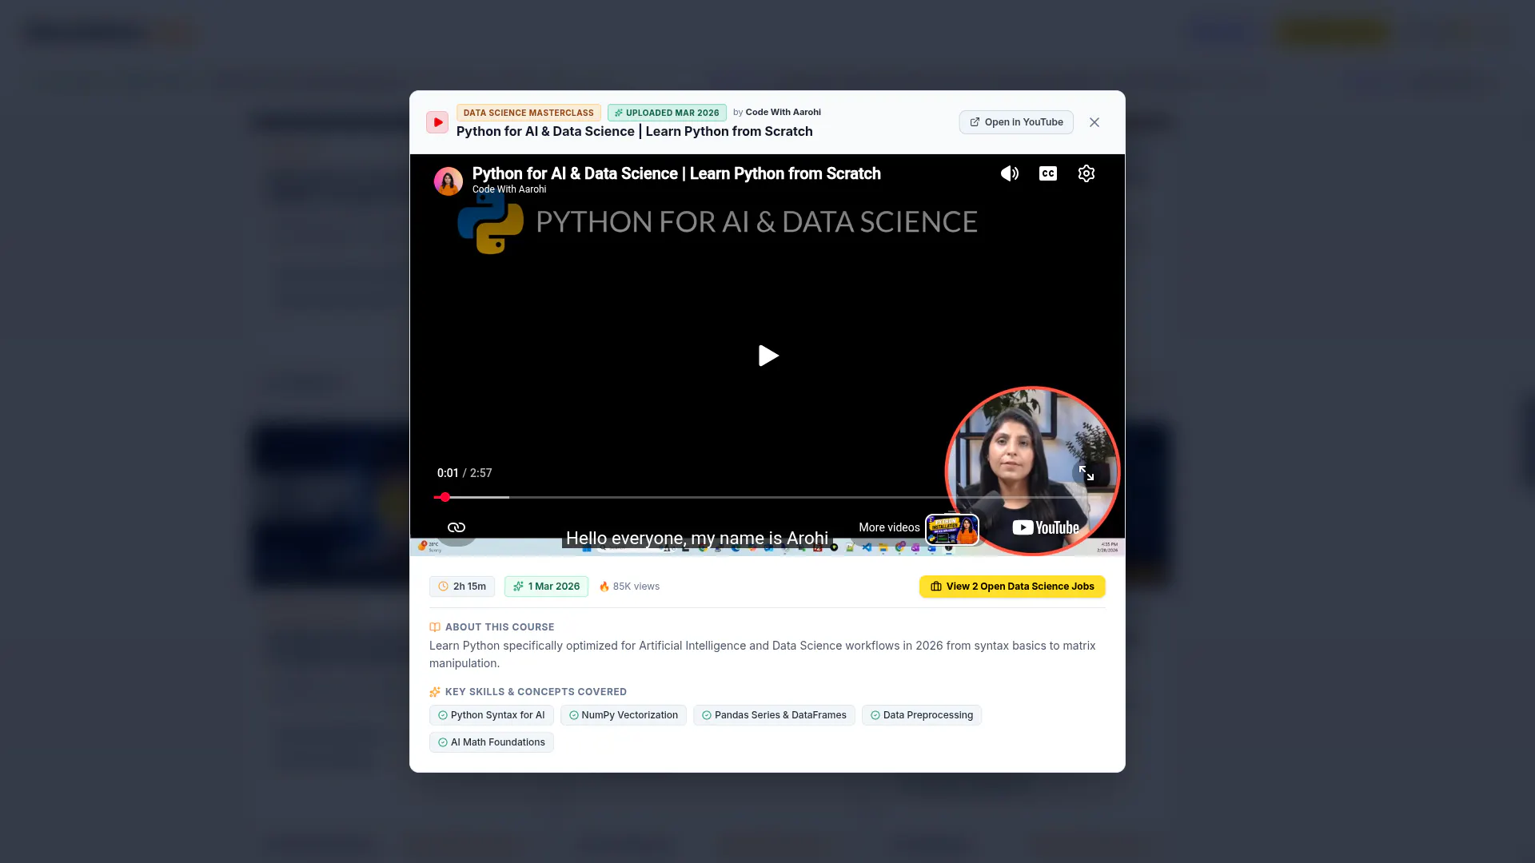Screen dimensions: 1535x863
Task: Click the 1 Mar 2026 date chip
Action: 546,587
